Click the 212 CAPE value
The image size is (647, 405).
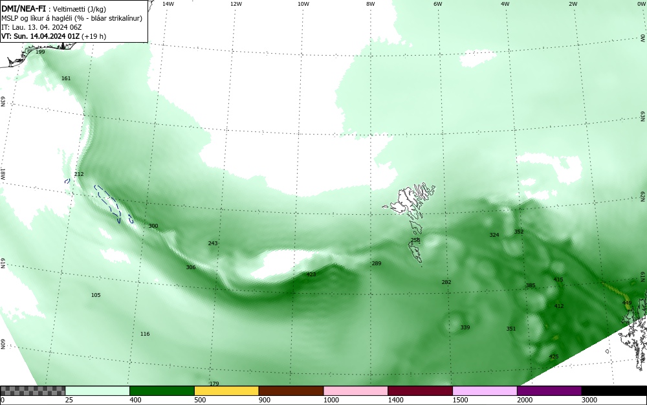tap(79, 174)
